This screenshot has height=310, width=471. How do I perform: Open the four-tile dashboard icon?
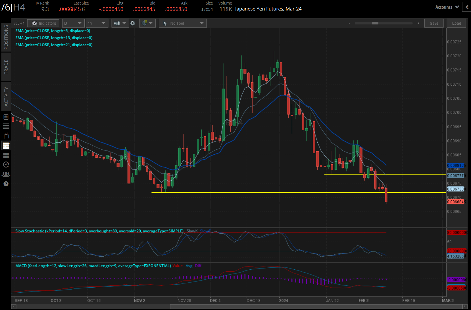point(6,155)
